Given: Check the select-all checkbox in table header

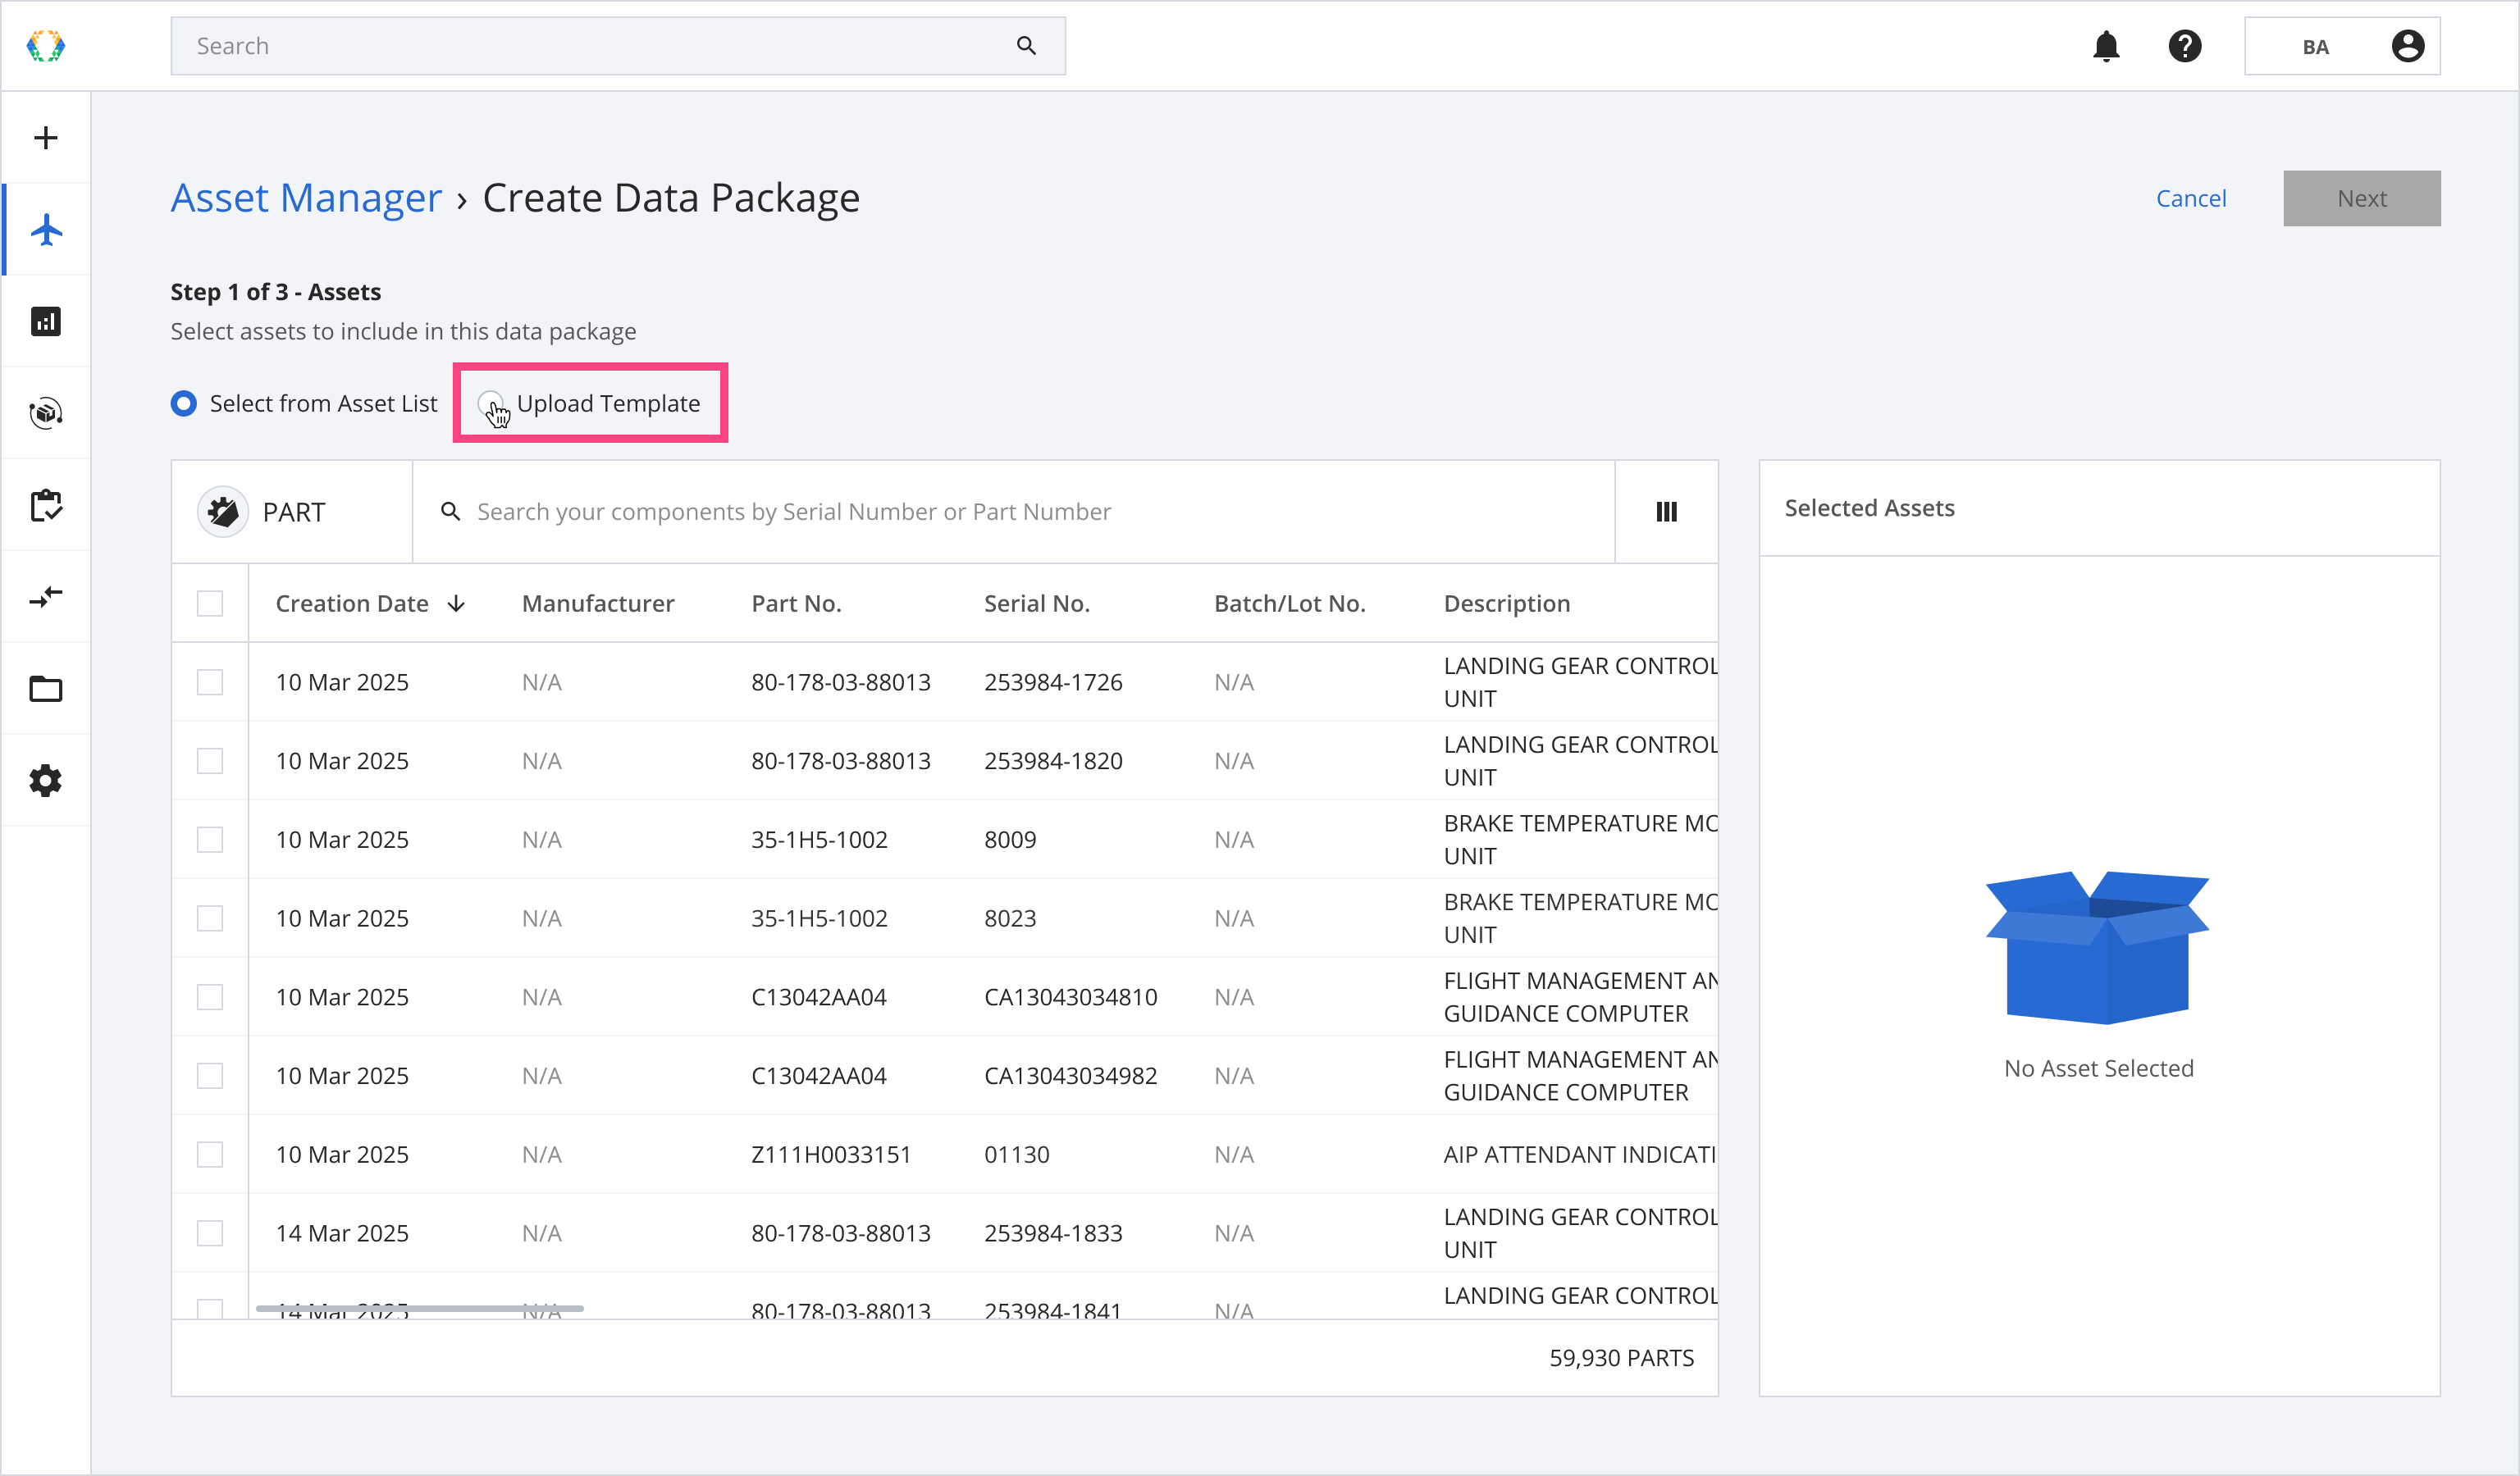Looking at the screenshot, I should coord(210,604).
